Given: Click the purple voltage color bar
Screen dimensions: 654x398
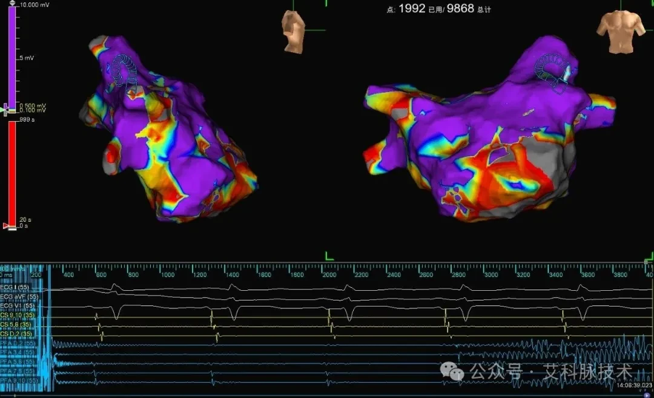Looking at the screenshot, I should pyautogui.click(x=12, y=58).
